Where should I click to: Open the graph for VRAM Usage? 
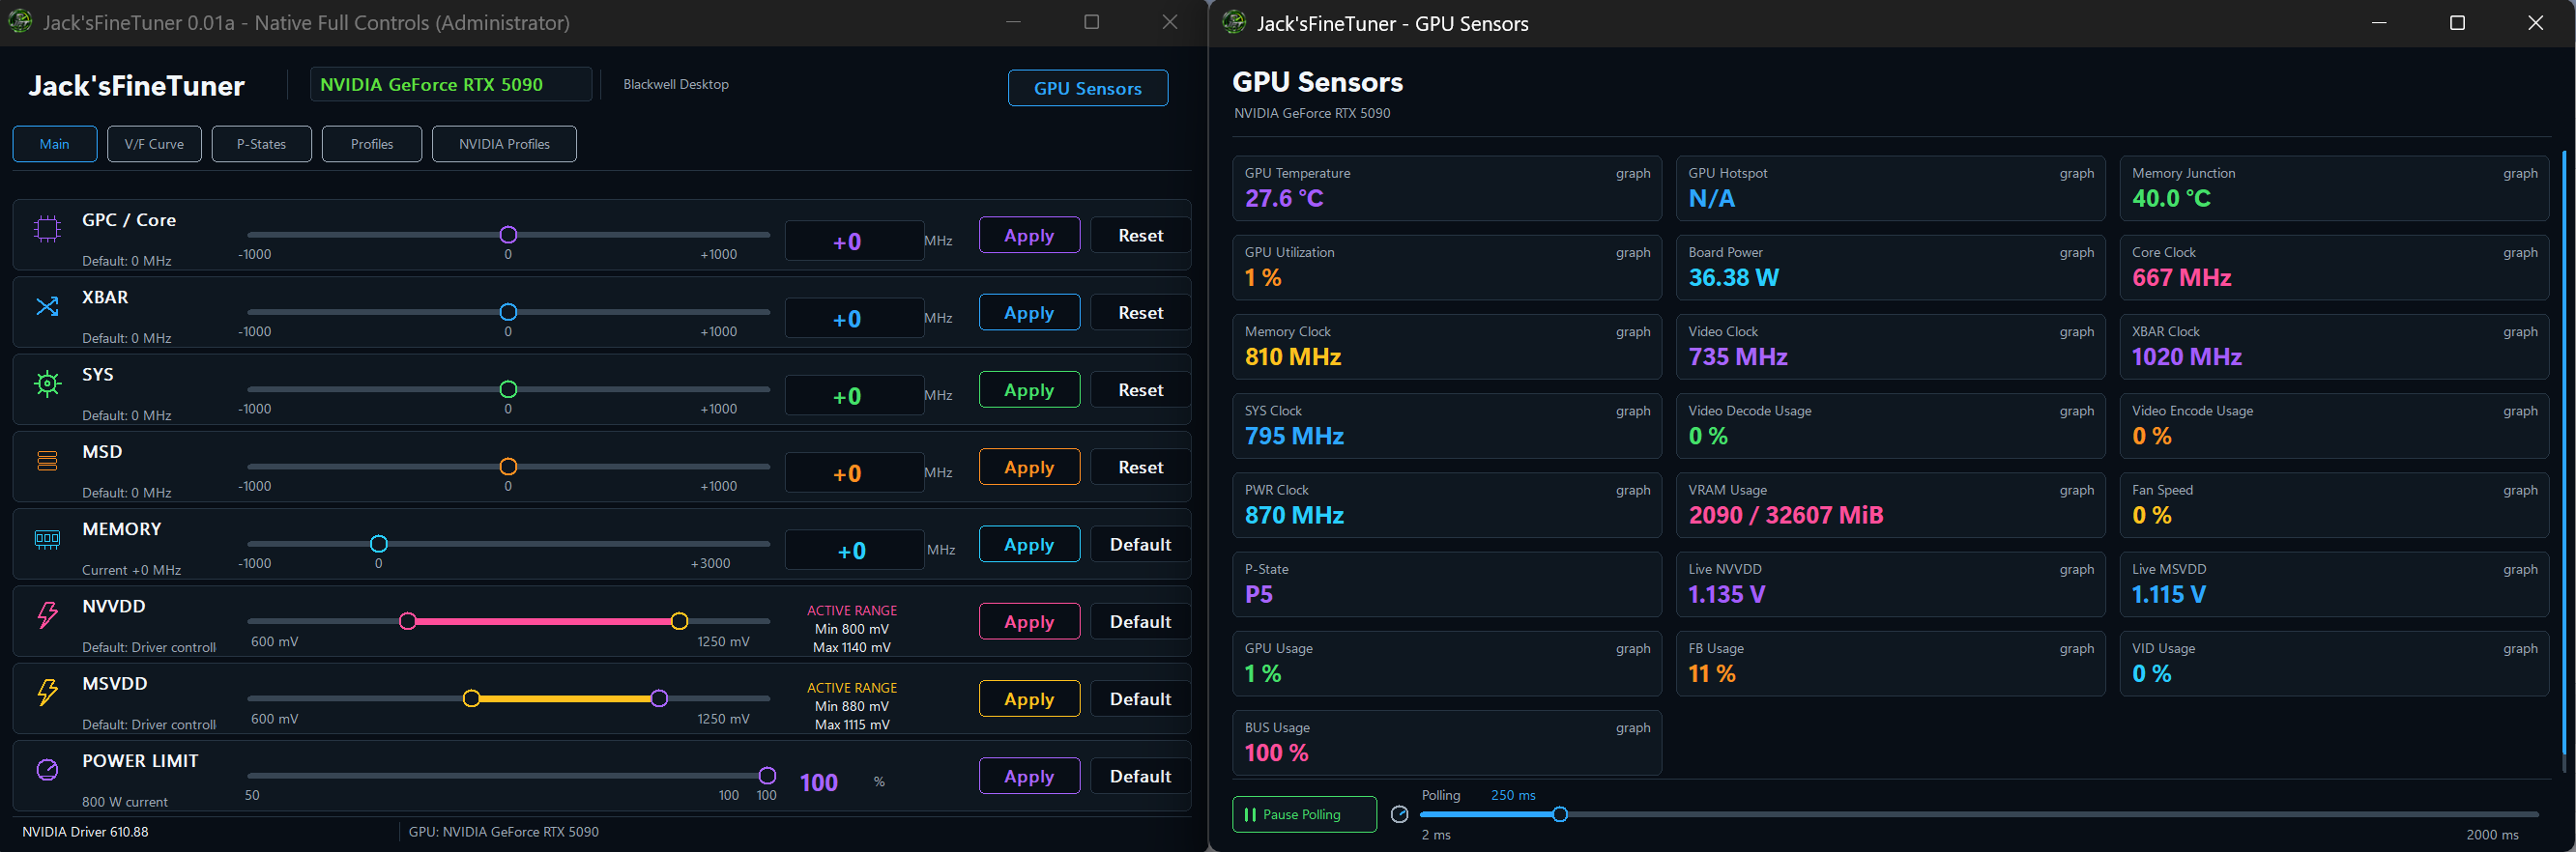(2076, 491)
